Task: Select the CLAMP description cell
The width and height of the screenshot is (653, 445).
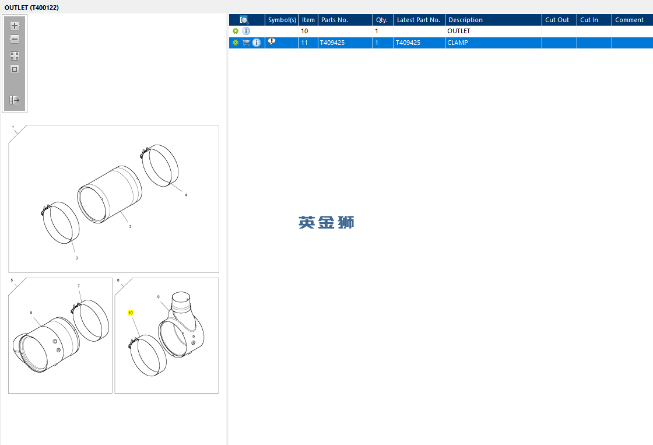Action: [x=493, y=43]
